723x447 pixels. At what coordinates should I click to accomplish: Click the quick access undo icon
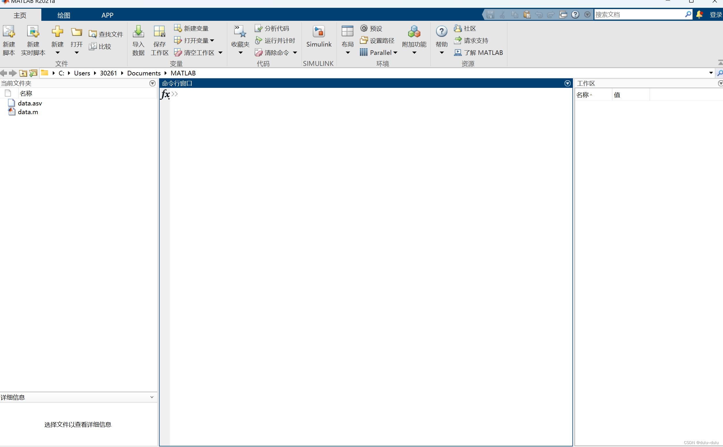tap(539, 14)
